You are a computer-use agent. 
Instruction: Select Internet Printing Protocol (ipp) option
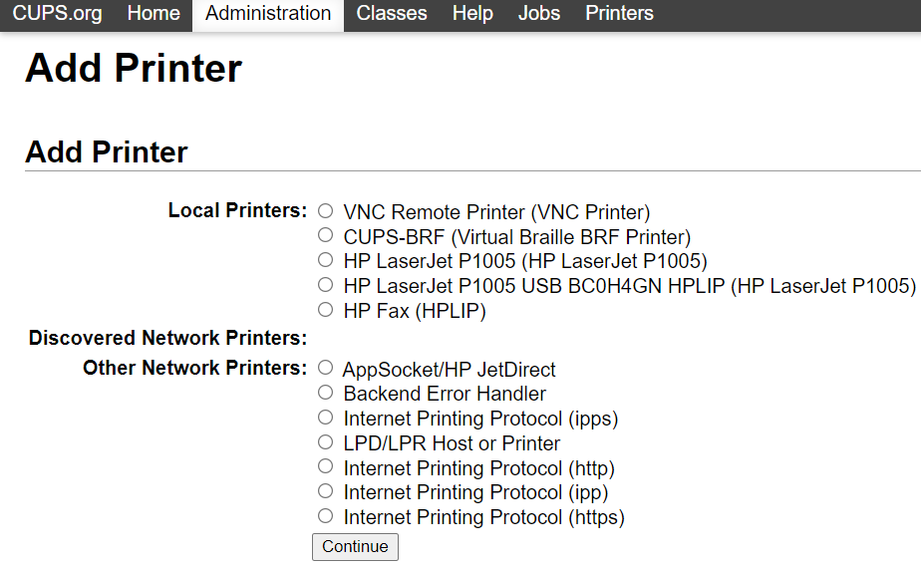point(325,491)
